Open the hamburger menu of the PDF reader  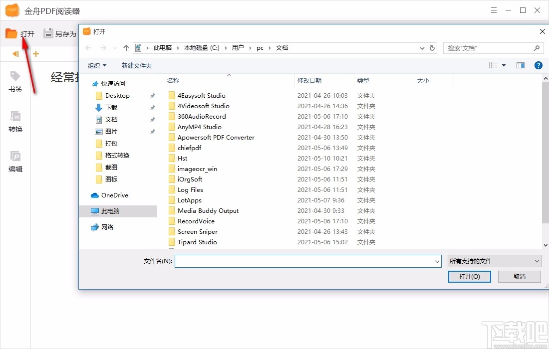(x=494, y=10)
